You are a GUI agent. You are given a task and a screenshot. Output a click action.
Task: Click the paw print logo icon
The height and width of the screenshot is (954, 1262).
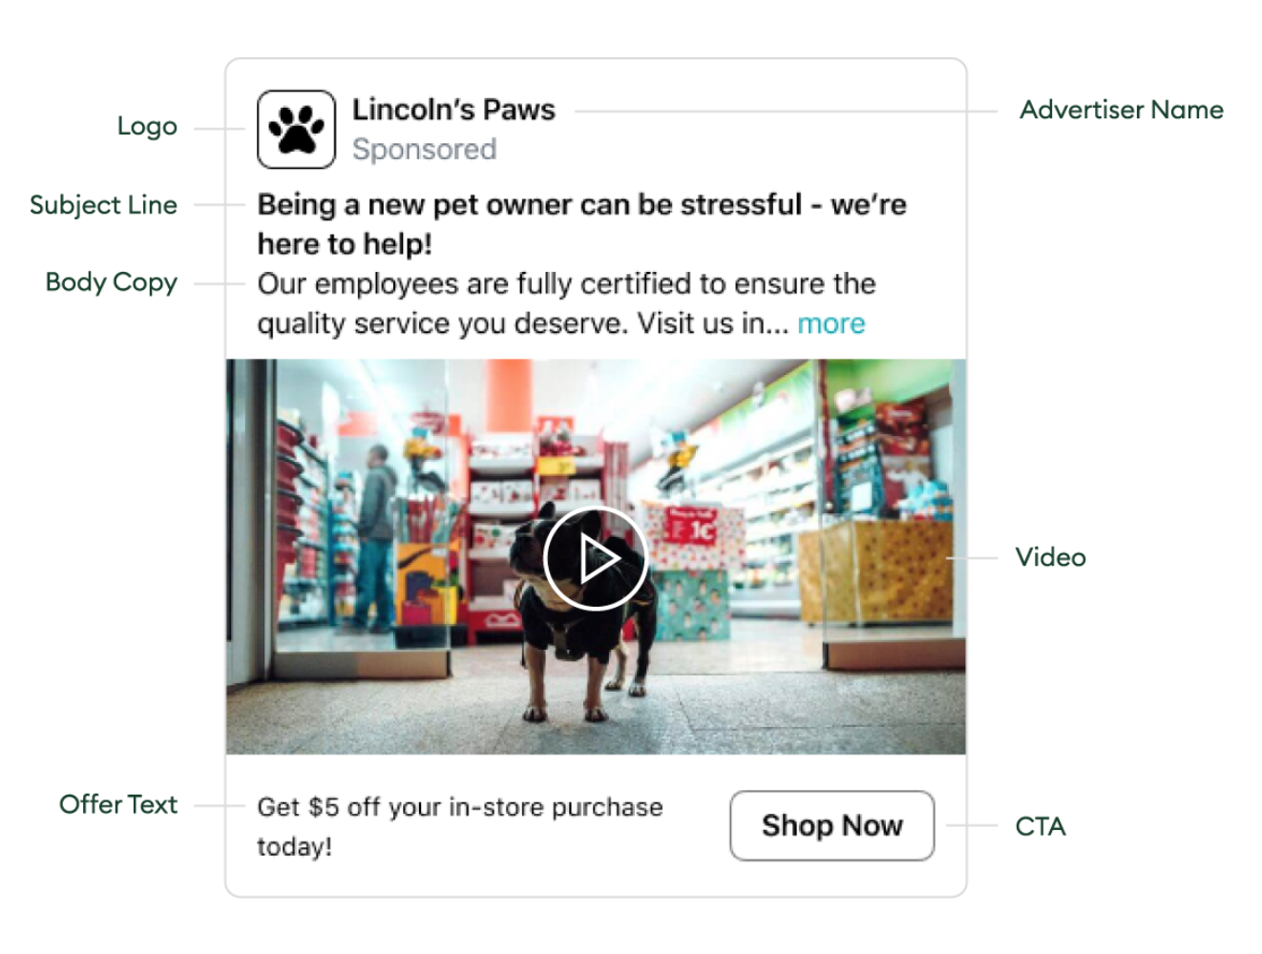pyautogui.click(x=296, y=130)
